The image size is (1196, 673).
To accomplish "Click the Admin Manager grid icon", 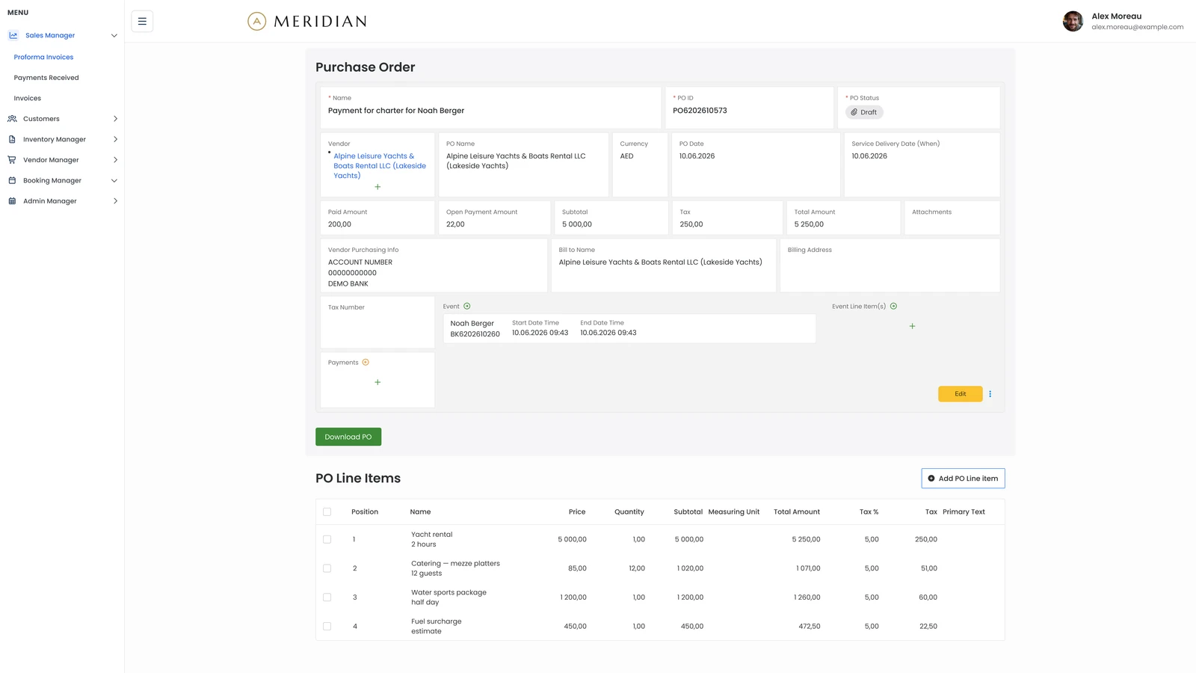I will click(x=12, y=201).
